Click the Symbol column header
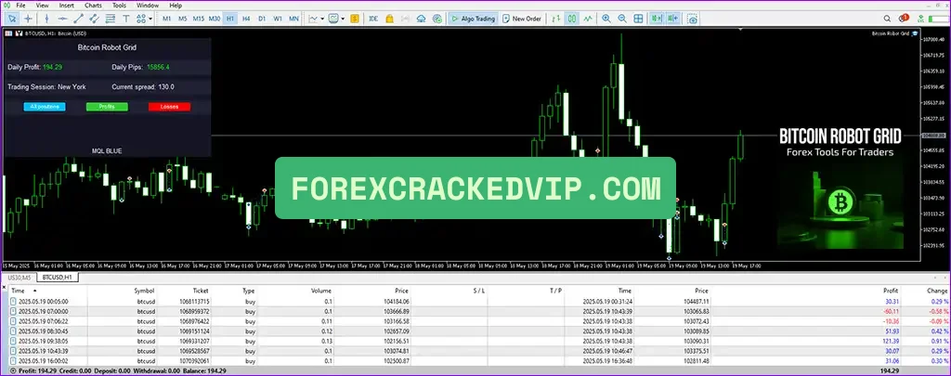951x376 pixels. point(144,291)
